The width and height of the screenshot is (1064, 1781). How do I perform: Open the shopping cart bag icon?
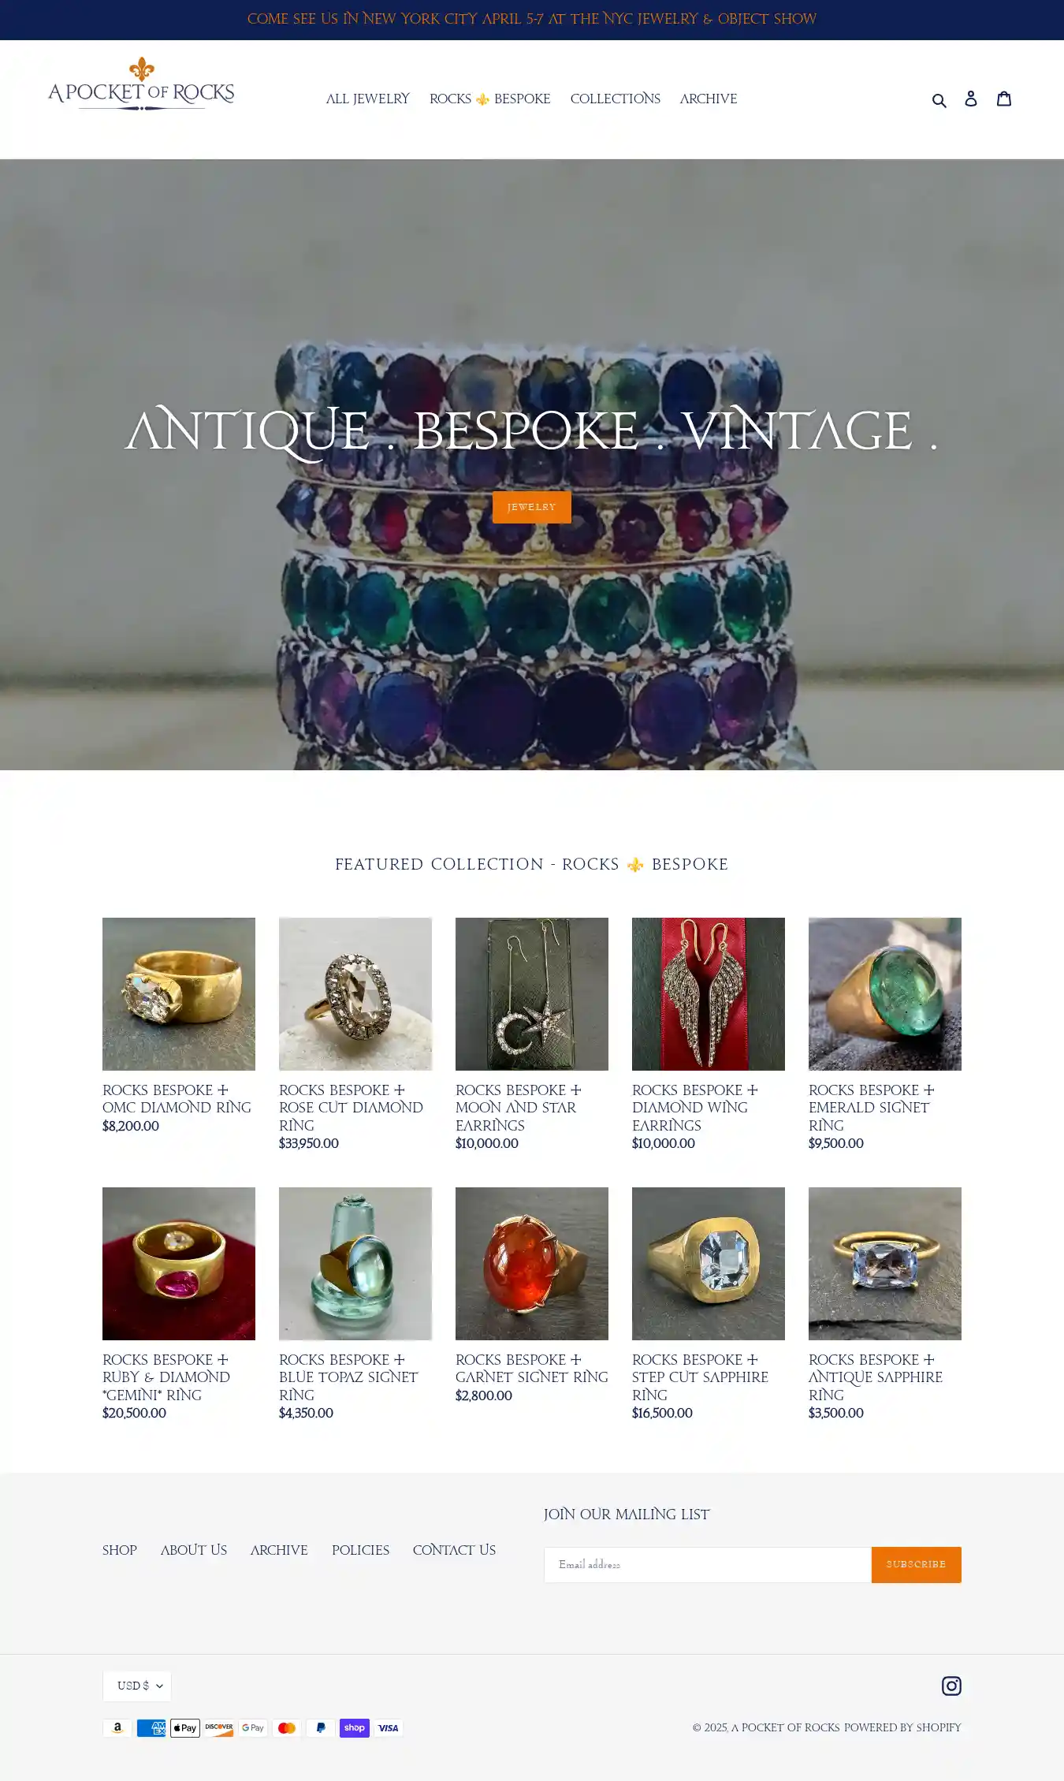1004,98
